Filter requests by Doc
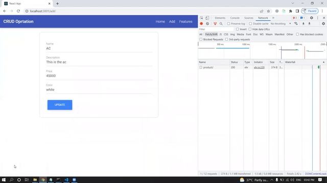 pos(255,34)
